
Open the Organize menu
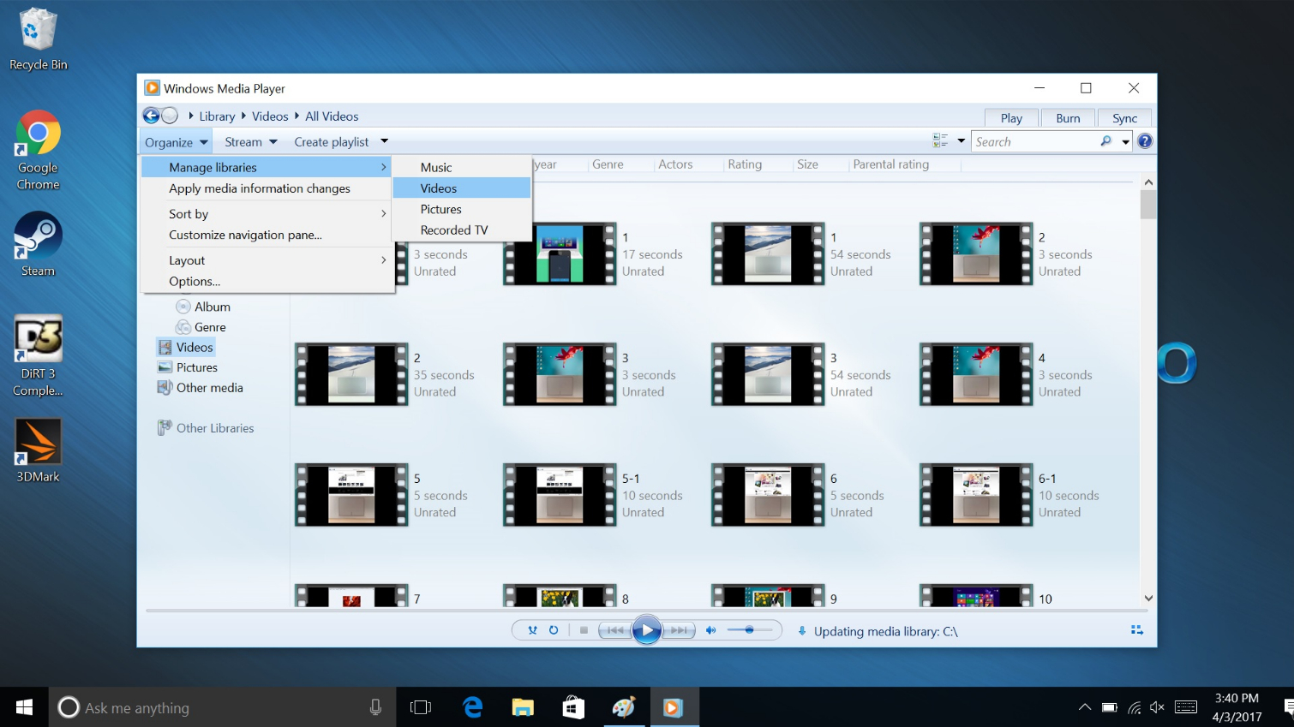177,142
